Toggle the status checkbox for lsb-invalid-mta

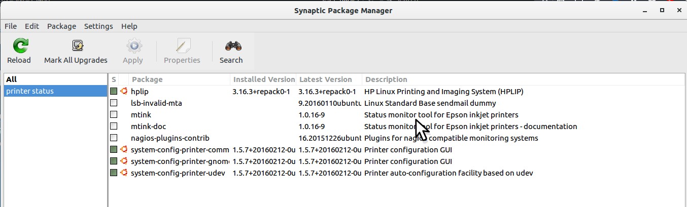tap(114, 103)
